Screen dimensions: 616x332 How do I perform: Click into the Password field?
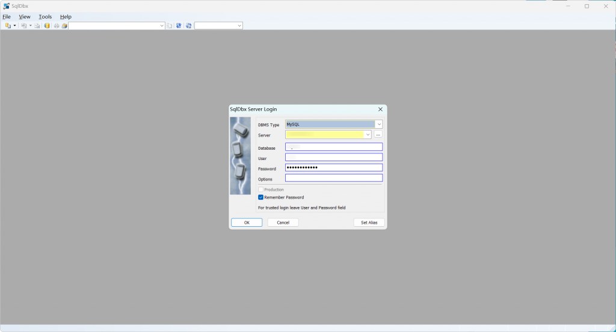[334, 167]
